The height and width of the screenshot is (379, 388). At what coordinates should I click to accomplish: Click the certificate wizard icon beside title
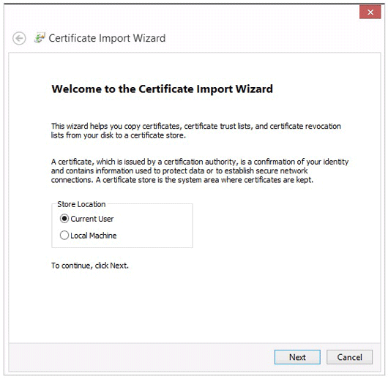pyautogui.click(x=40, y=37)
